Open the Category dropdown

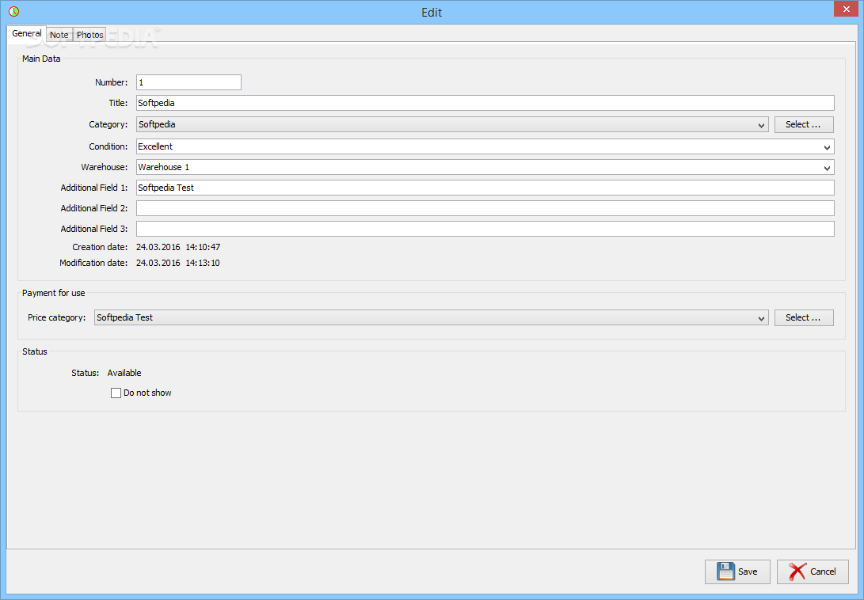[x=452, y=124]
